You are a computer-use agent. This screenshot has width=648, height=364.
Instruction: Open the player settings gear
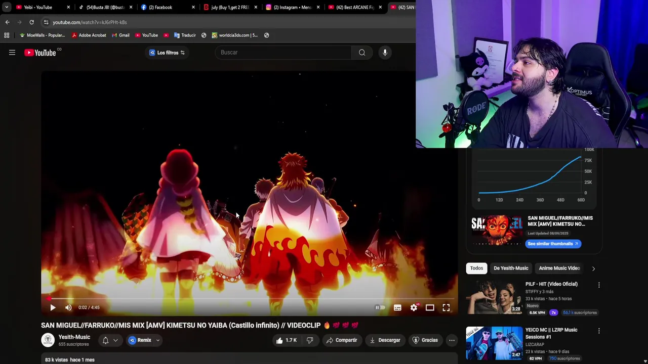point(414,307)
